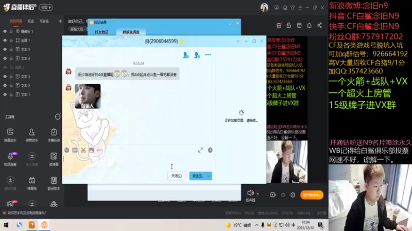Toggle visibility of 文本 3 source
The width and height of the screenshot is (412, 231).
click(5, 76)
